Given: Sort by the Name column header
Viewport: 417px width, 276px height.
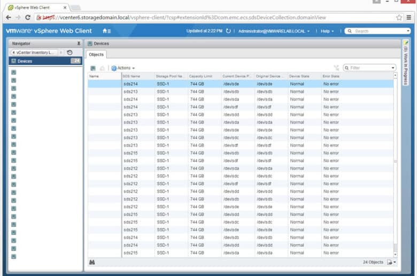Looking at the screenshot, I should coord(104,76).
